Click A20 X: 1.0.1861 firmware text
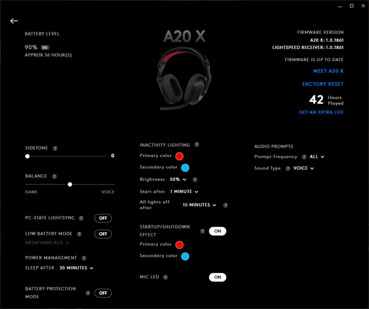The image size is (369, 309). click(327, 40)
